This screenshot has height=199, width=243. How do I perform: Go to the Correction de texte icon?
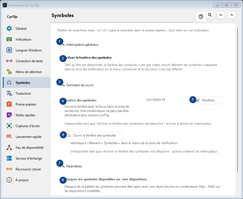[9, 61]
